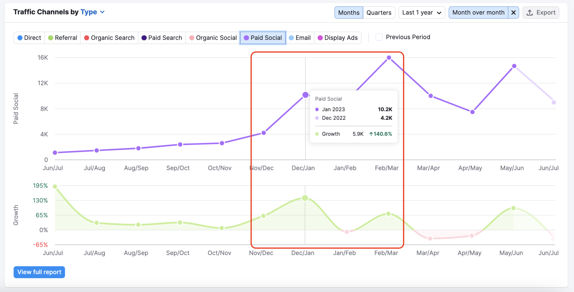Select the Email legend item
The height and width of the screenshot is (292, 574).
coord(300,38)
